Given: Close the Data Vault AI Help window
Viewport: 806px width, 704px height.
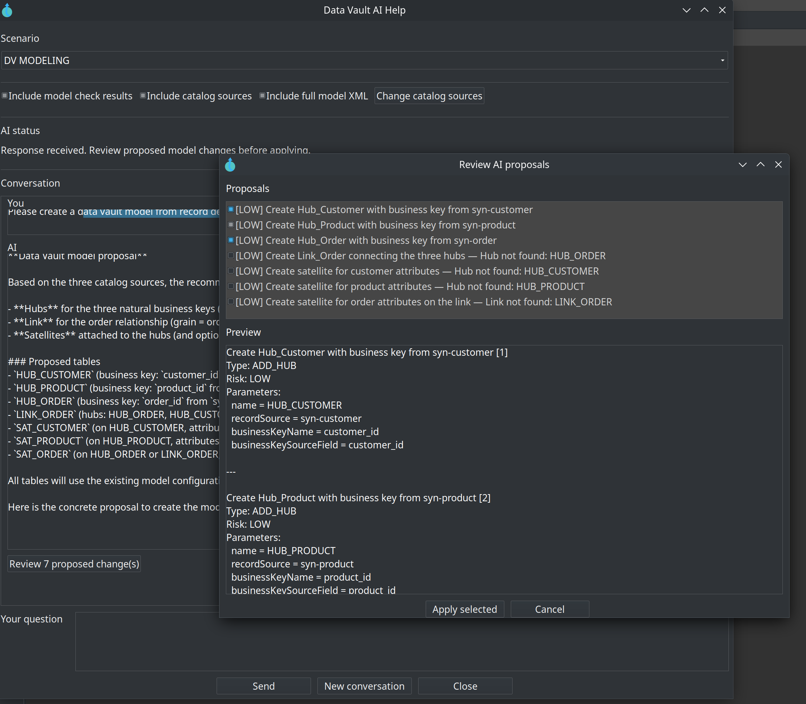Looking at the screenshot, I should (722, 10).
